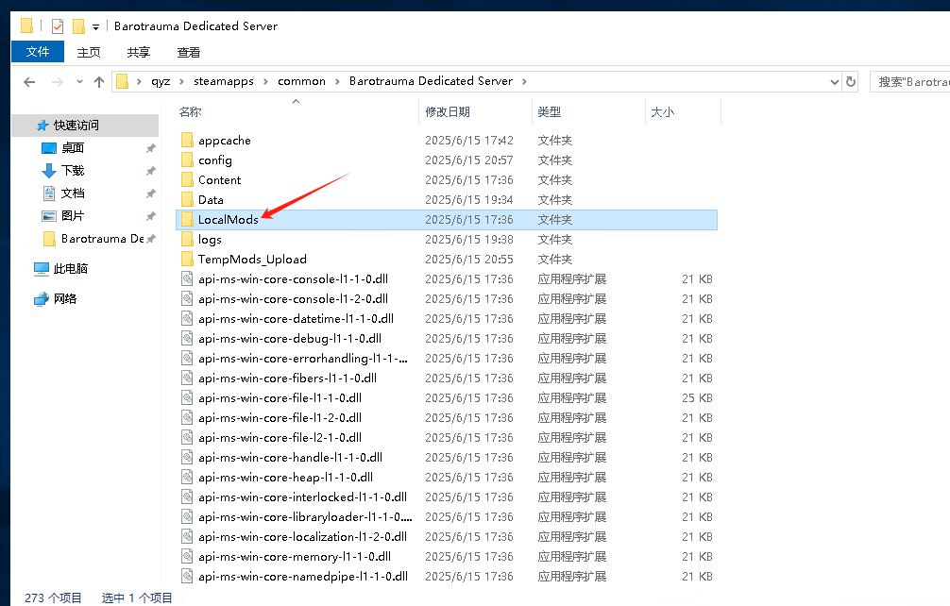The width and height of the screenshot is (950, 606).
Task: Select file name api-ms-win-core-localization-l1-2-0.dll
Action: pyautogui.click(x=302, y=537)
